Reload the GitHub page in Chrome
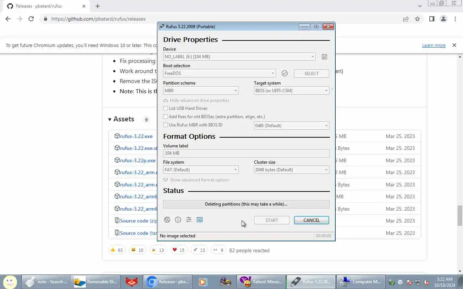Screen dimensions: 463x289 31,19
